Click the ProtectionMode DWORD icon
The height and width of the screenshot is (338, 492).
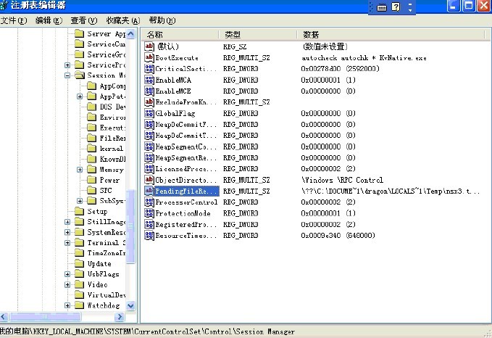pos(150,213)
